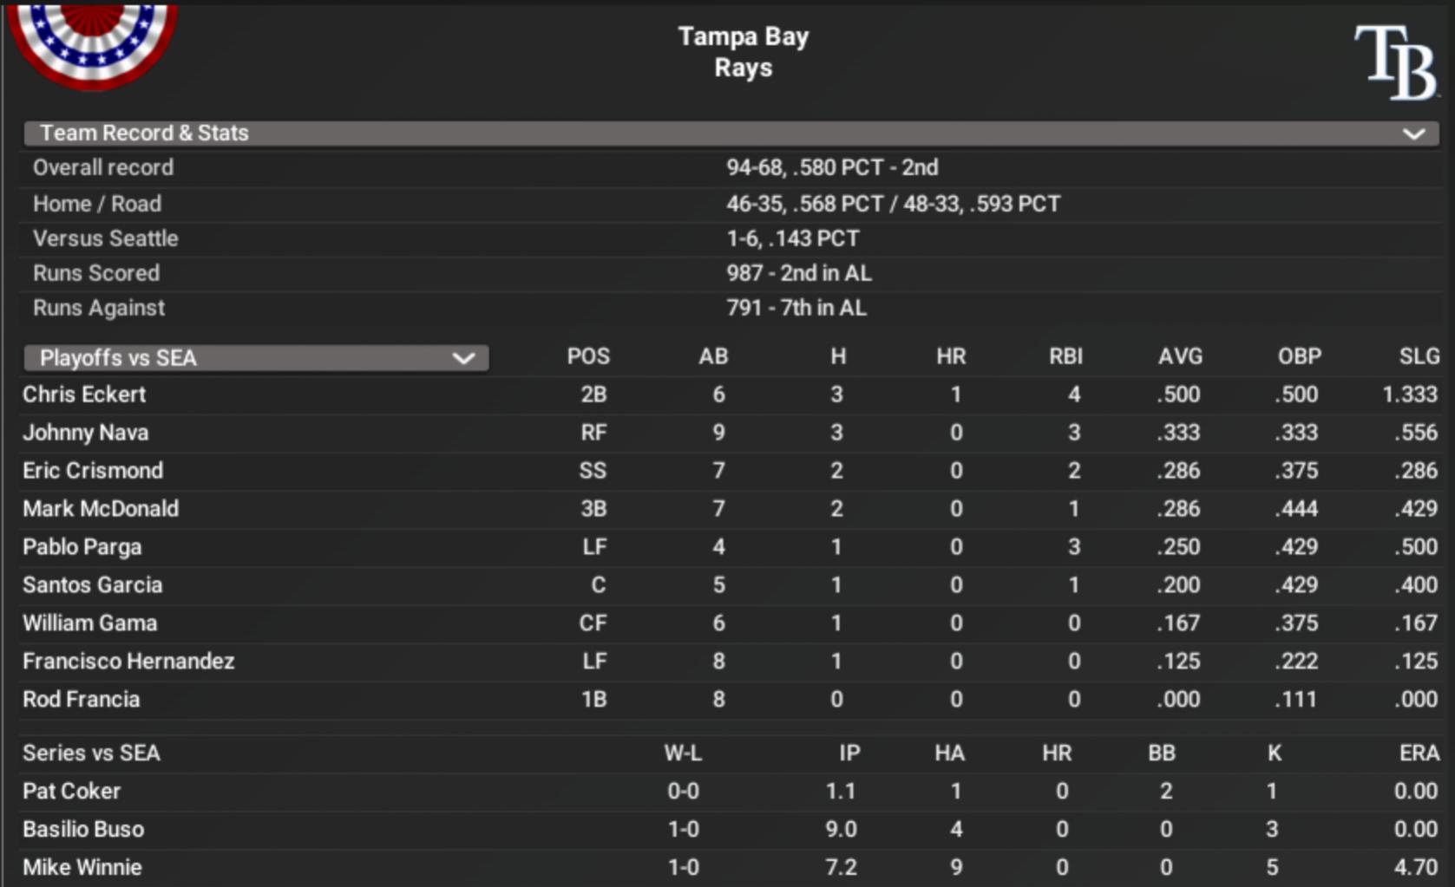This screenshot has width=1455, height=887.
Task: Open Eric Crismond's player page
Action: 93,471
